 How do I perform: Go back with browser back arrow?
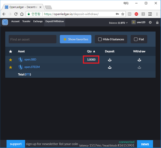pos(4,14)
